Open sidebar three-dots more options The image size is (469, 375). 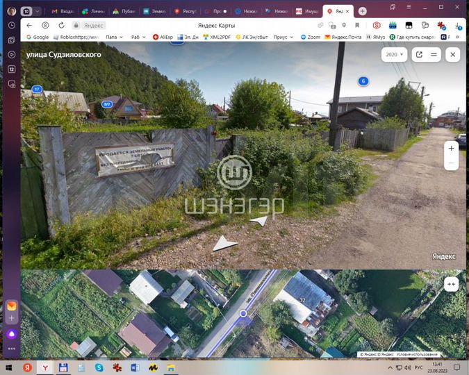(12, 349)
